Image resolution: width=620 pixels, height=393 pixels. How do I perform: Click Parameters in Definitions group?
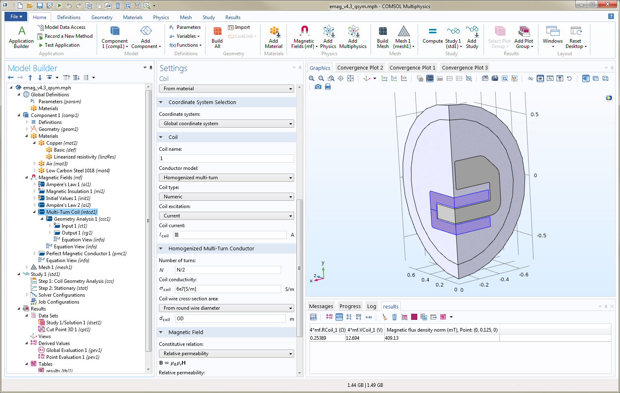point(185,27)
